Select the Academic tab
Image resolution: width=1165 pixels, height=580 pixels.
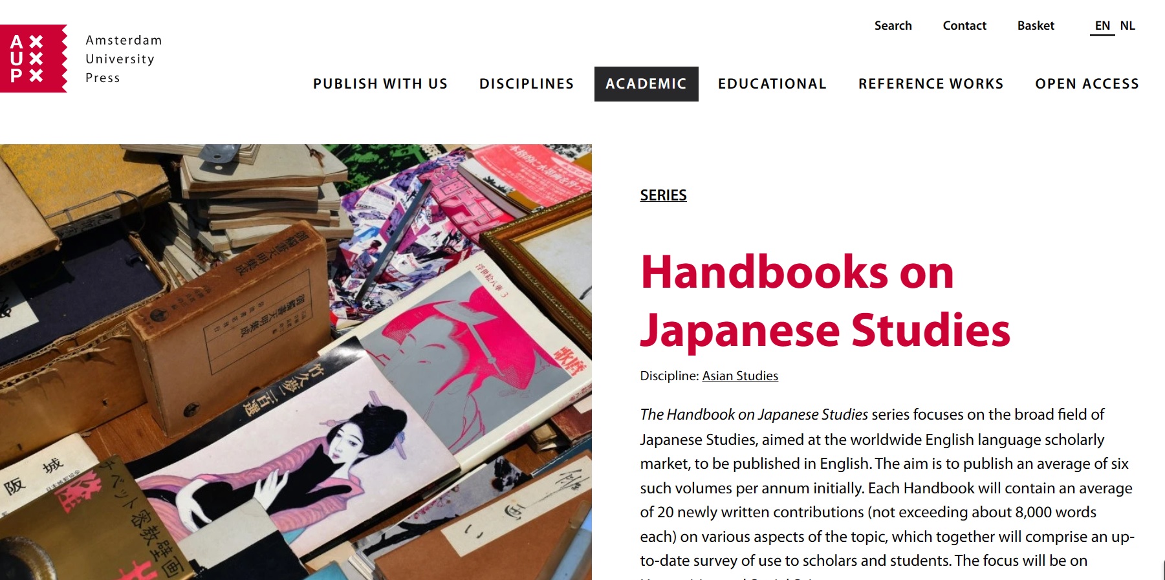tap(646, 84)
